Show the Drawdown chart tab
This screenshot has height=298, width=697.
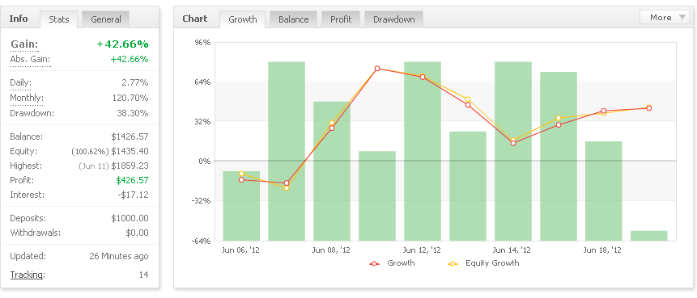pos(394,19)
